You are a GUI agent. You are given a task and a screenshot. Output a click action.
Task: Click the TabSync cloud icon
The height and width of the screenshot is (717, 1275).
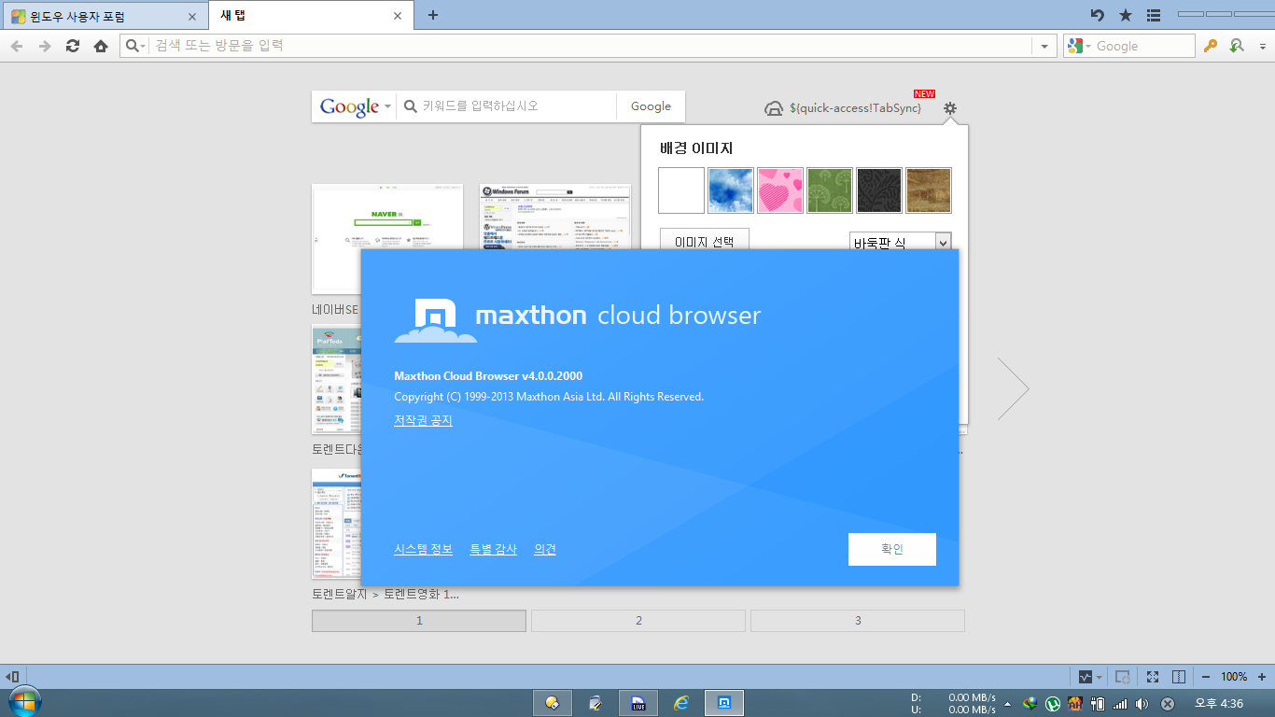(774, 108)
